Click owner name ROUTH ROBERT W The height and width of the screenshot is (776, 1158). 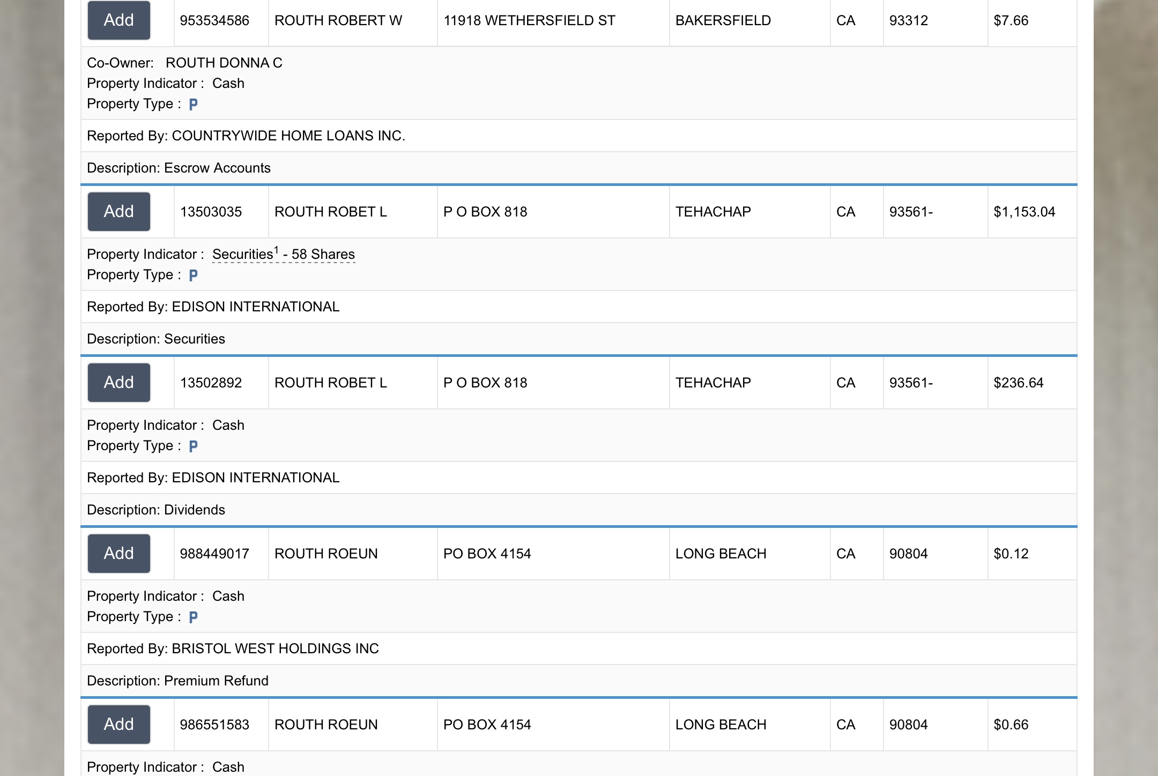[x=338, y=20]
